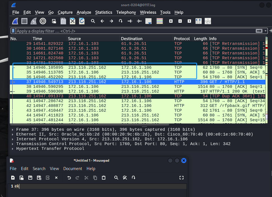The image size is (272, 197).
Task: Select packet 40 TCP Dup ACK
Action: click(138, 96)
